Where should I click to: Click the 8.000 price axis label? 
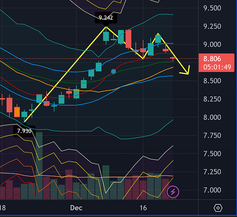click(212, 117)
